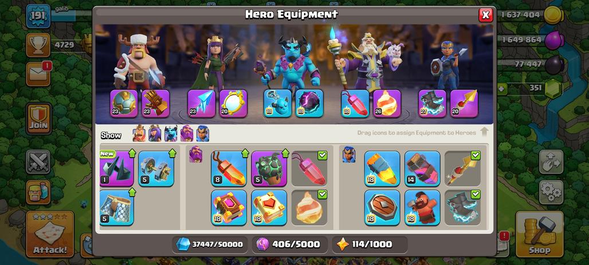This screenshot has height=265, width=589.
Task: Select the level 26 Fireball equipment slot
Action: click(387, 103)
